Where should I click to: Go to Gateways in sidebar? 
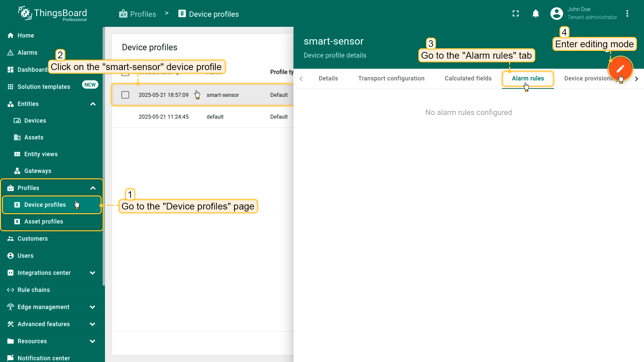tap(38, 171)
